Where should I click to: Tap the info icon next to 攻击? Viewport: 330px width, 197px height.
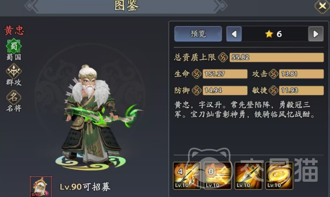273,74
